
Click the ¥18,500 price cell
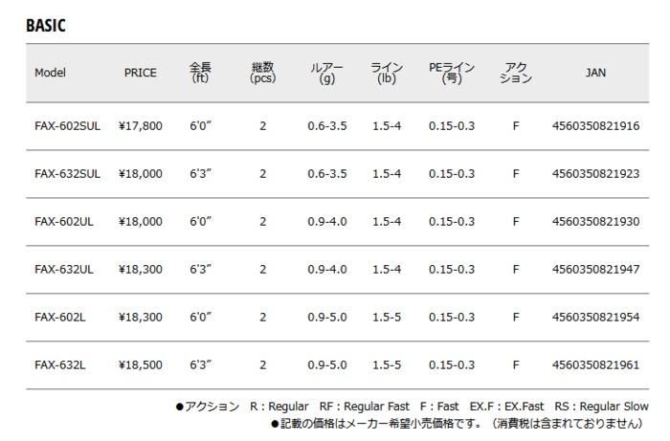[140, 365]
